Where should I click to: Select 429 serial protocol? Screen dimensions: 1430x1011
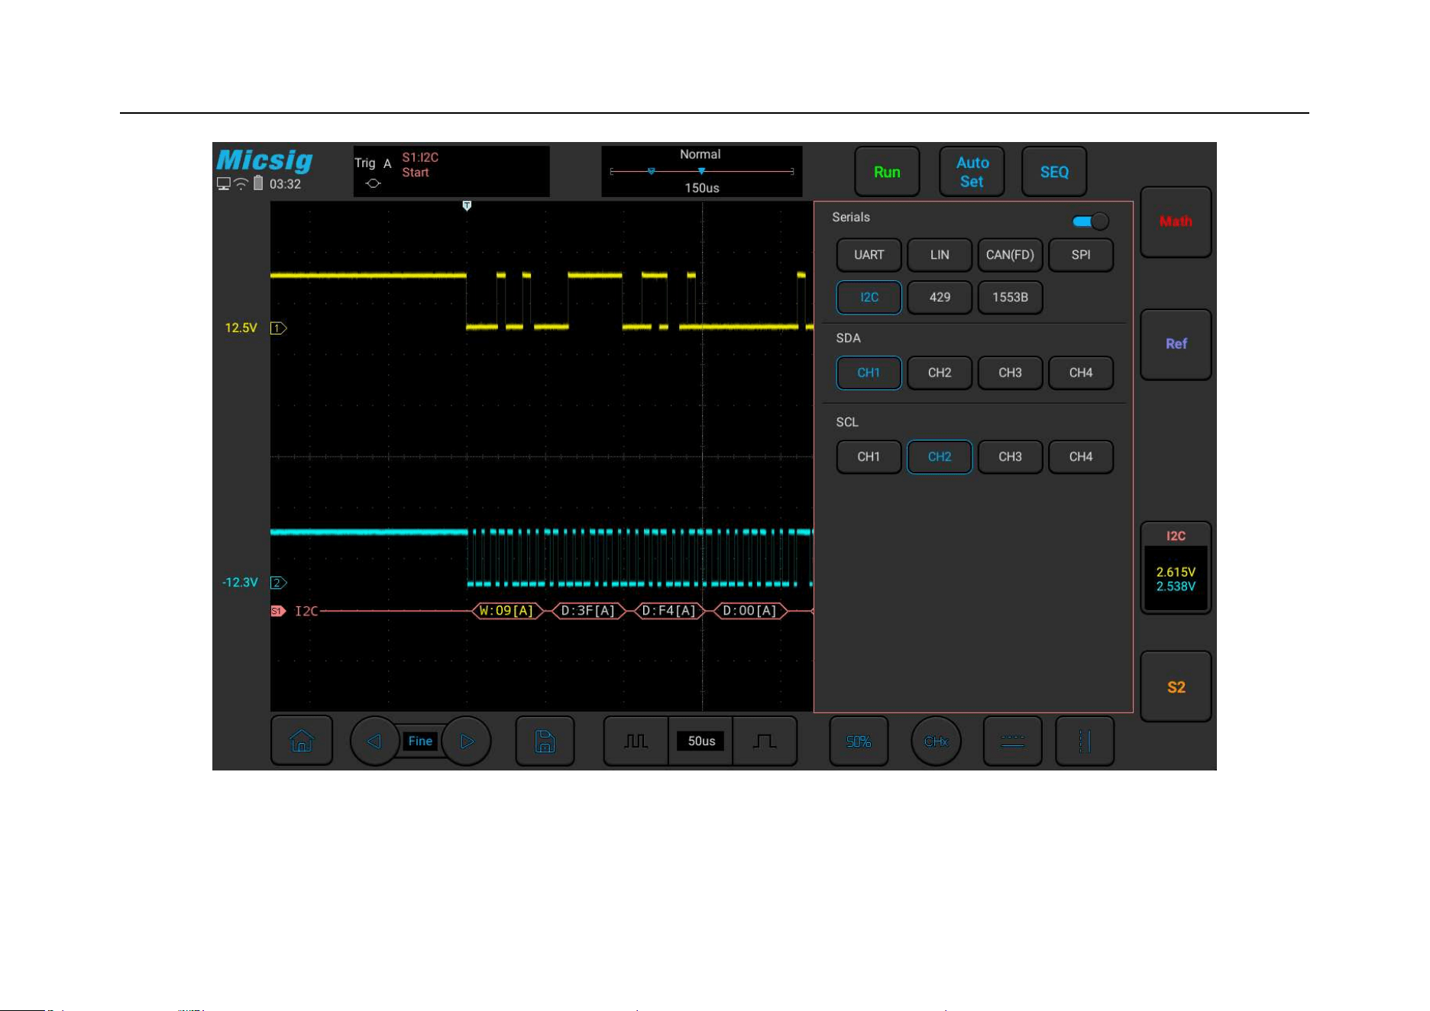[940, 298]
